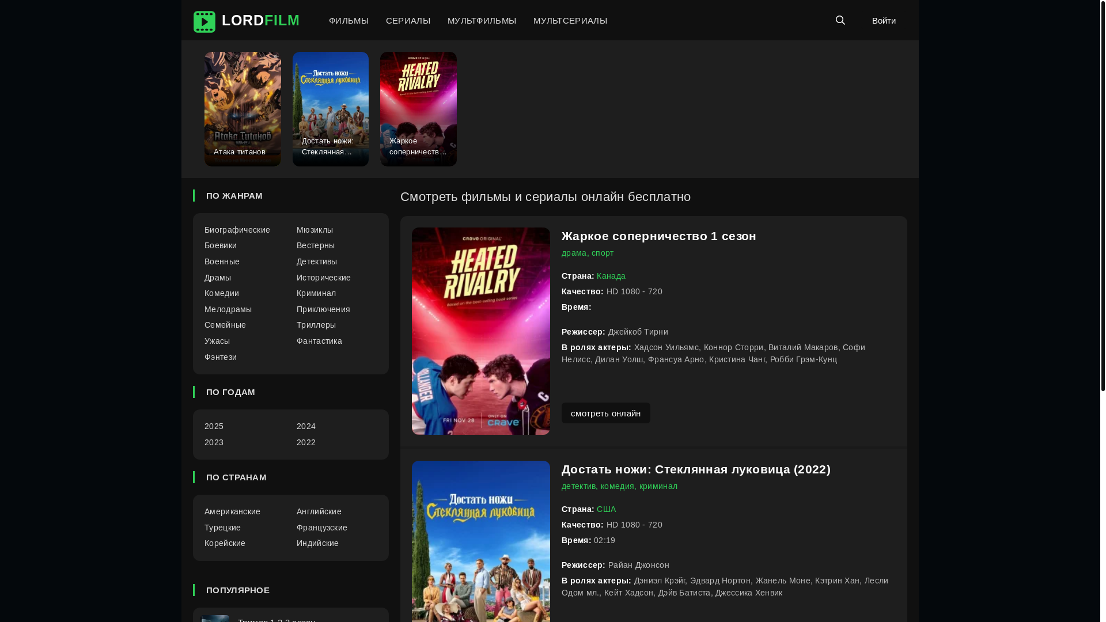Filter by country Американские
Screen dimensions: 1106x622
click(x=232, y=511)
